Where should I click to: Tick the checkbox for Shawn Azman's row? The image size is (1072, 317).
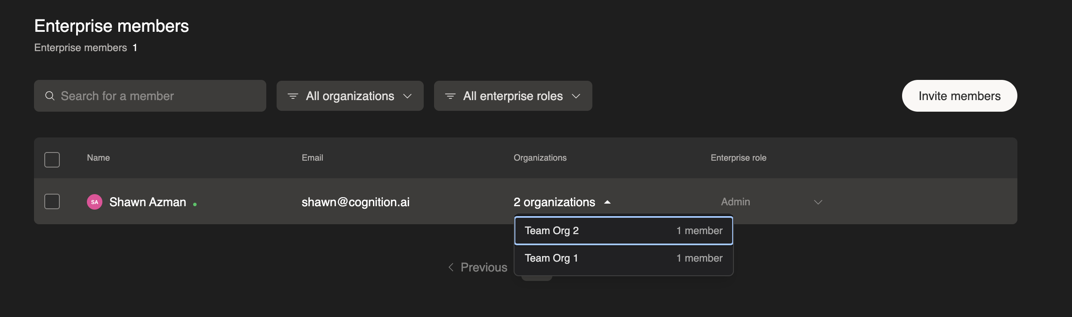52,201
